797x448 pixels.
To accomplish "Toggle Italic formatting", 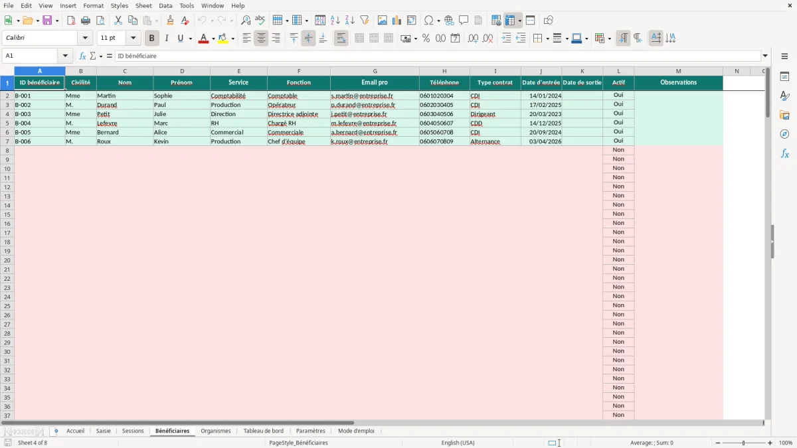I will tap(167, 38).
